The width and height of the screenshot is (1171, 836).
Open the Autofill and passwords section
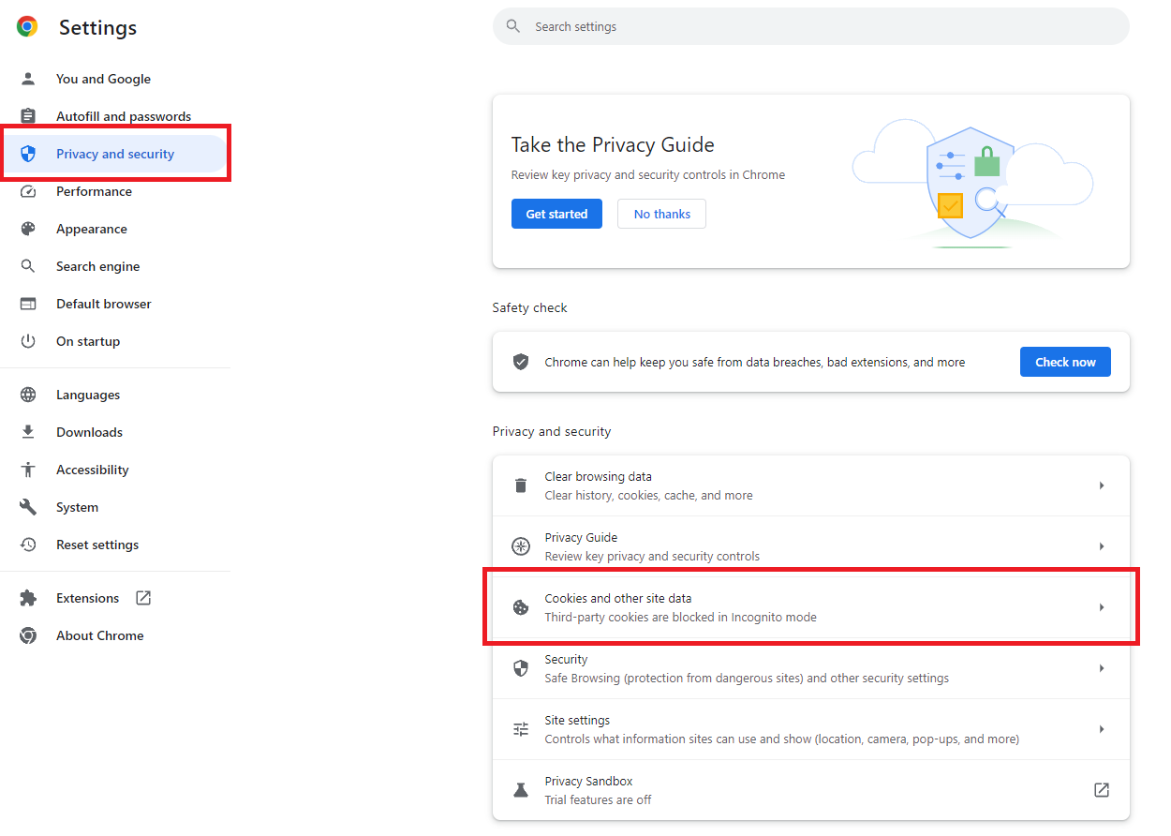(123, 116)
